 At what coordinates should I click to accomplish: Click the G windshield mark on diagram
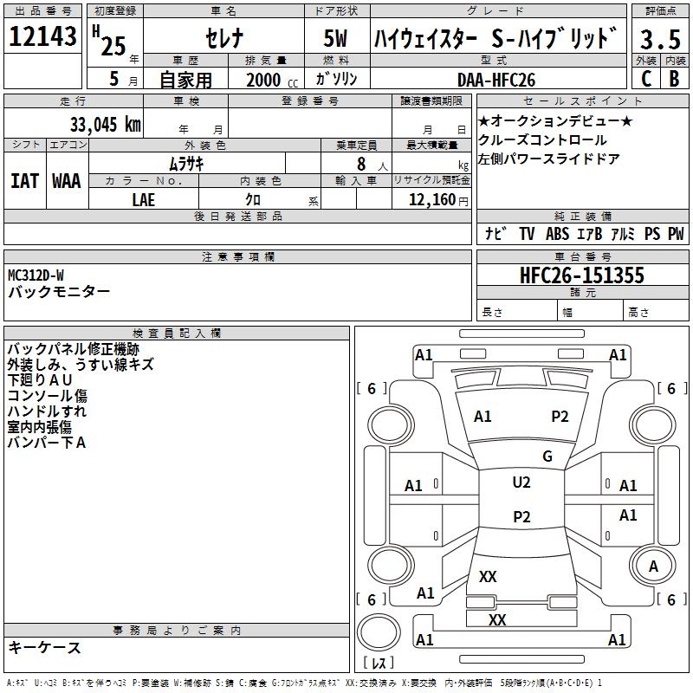pos(547,457)
